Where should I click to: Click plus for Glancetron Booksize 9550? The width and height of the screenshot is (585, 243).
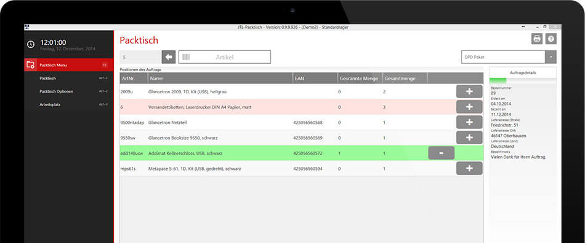coord(469,137)
